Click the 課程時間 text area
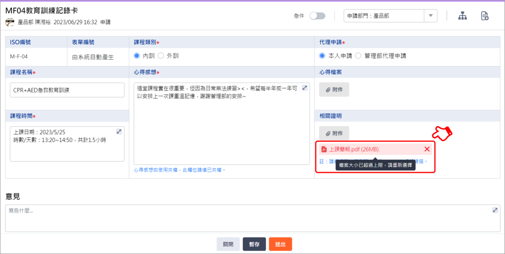The width and height of the screenshot is (505, 254). pos(67,143)
